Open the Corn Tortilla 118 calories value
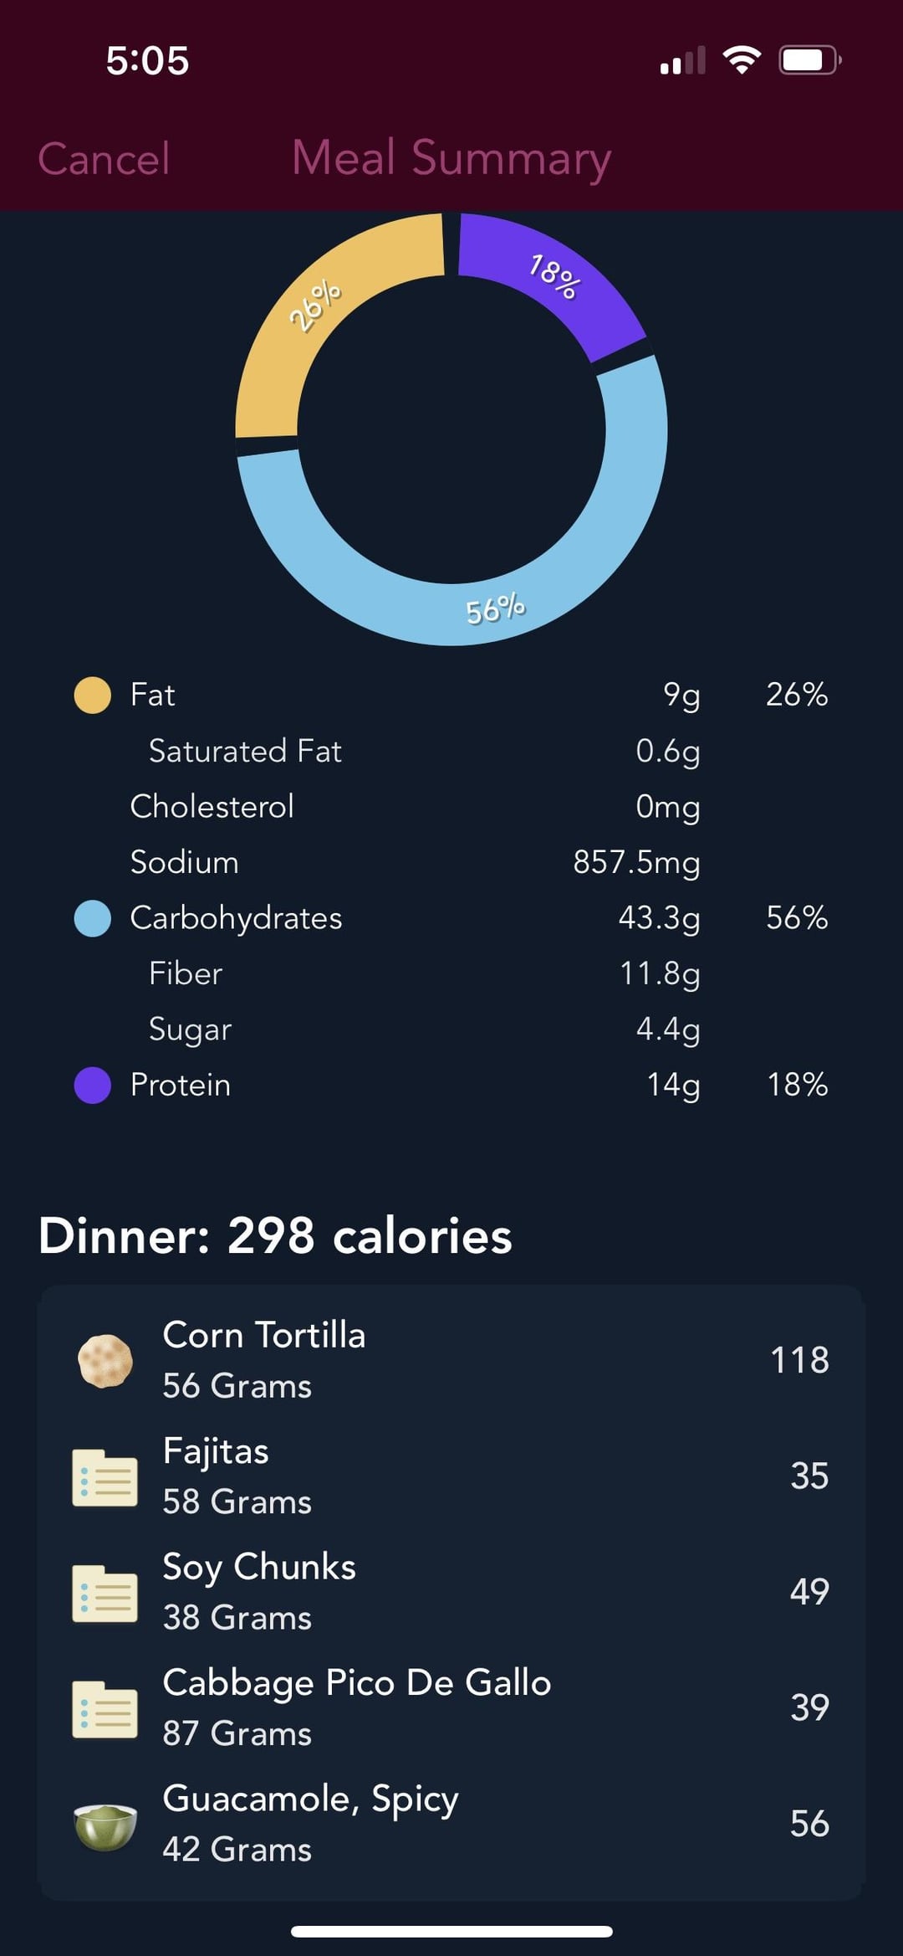903x1956 pixels. coord(798,1360)
